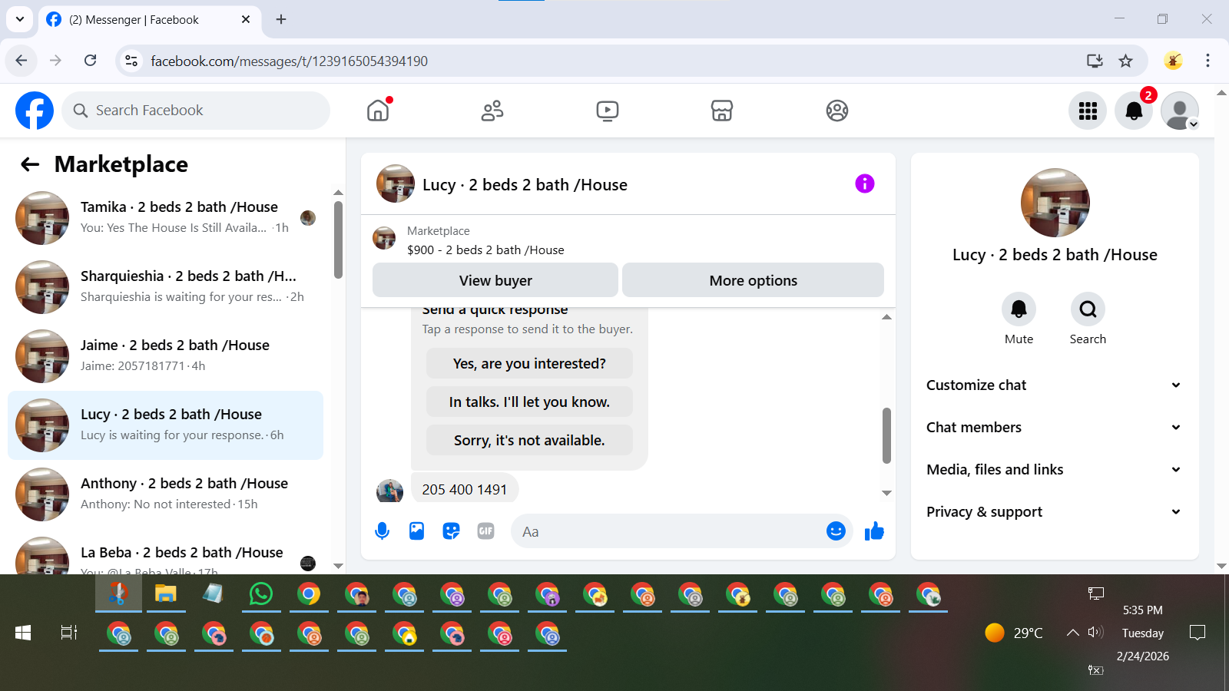The height and width of the screenshot is (691, 1229).
Task: Click the chat header title Lucy · 2 beds 2 bath /House
Action: (525, 184)
